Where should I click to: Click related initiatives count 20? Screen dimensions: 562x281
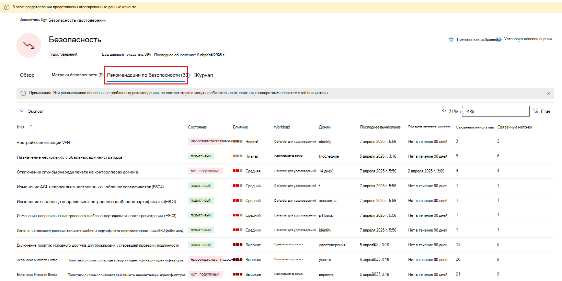click(458, 259)
